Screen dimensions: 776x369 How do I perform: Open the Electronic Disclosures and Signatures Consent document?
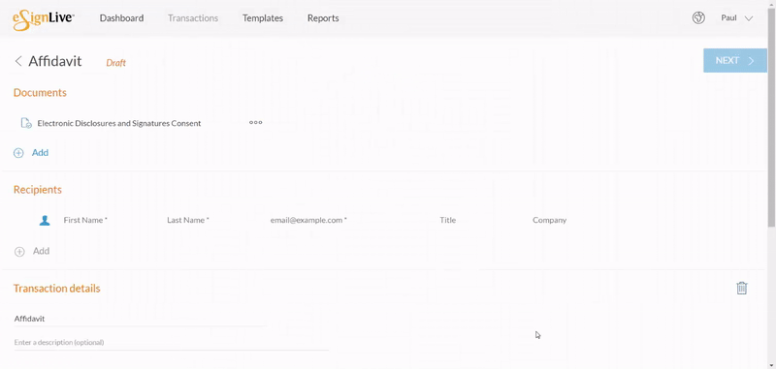(x=119, y=124)
